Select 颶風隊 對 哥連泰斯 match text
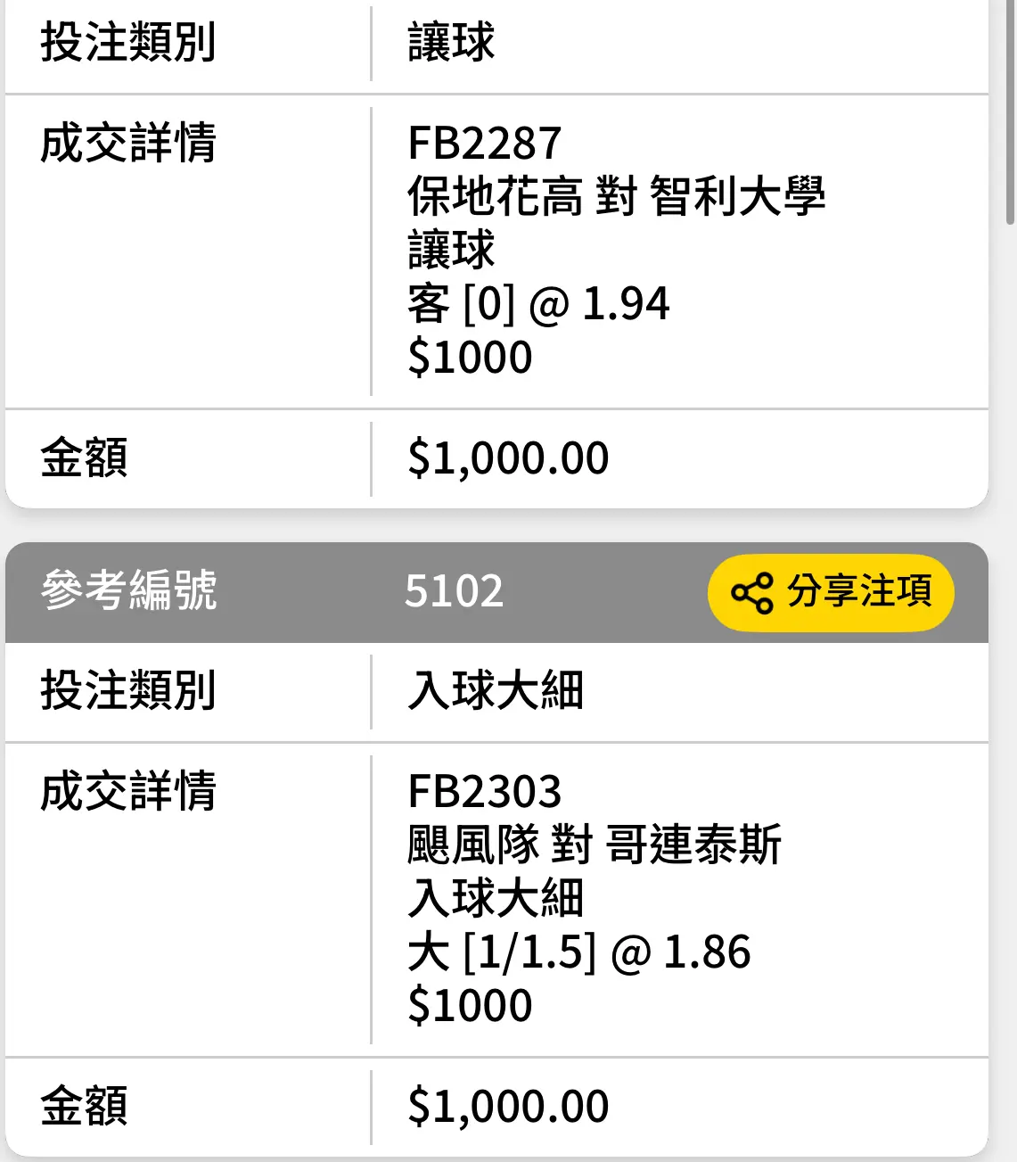 (x=594, y=845)
